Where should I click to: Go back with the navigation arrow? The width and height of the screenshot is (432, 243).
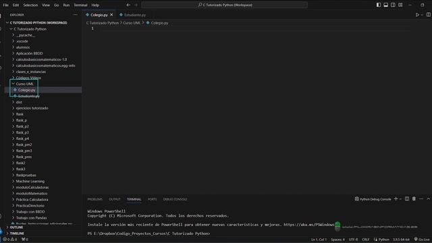tap(128, 5)
